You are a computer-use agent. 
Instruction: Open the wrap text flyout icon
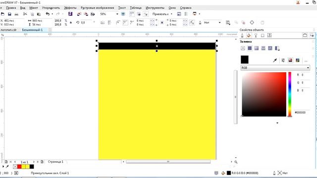tap(228, 23)
